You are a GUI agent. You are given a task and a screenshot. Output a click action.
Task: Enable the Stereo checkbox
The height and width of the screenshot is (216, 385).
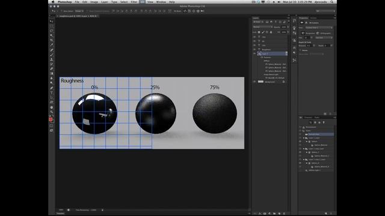tap(300, 50)
